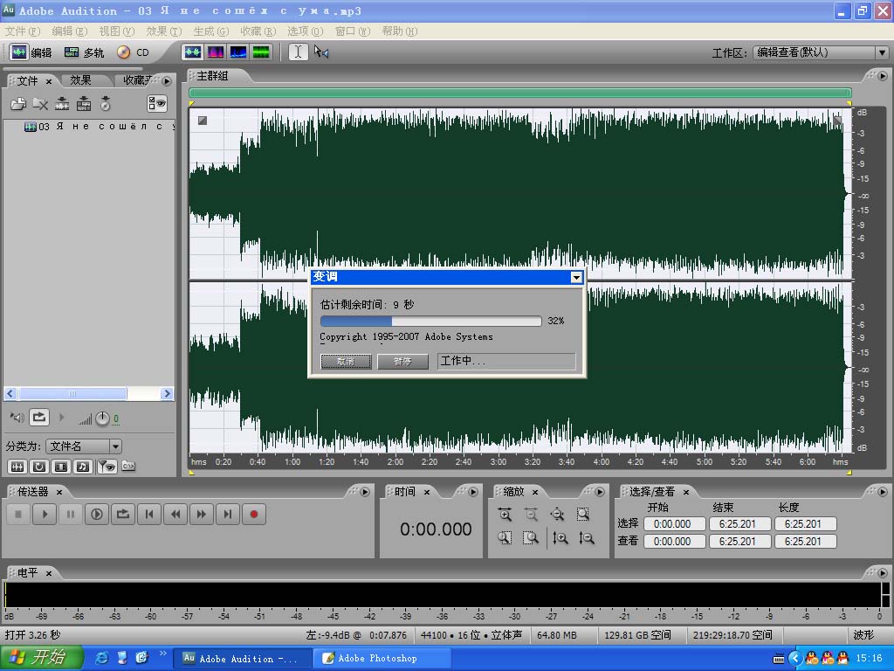Click the 变调 progress bar at 32%

[431, 322]
